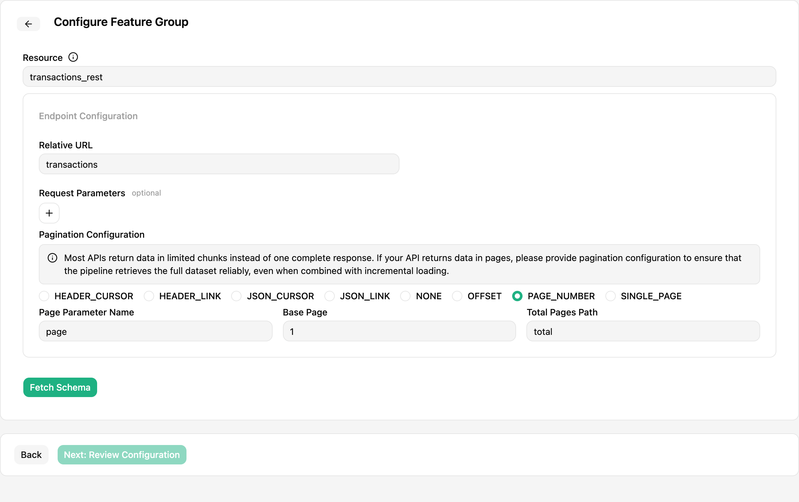This screenshot has height=502, width=799.
Task: Click the Fetch Schema button
Action: coord(60,387)
